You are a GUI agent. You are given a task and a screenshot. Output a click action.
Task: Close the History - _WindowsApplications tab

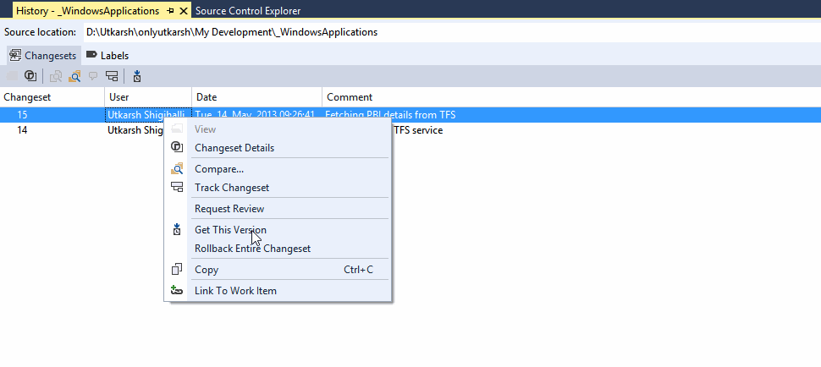tap(184, 11)
